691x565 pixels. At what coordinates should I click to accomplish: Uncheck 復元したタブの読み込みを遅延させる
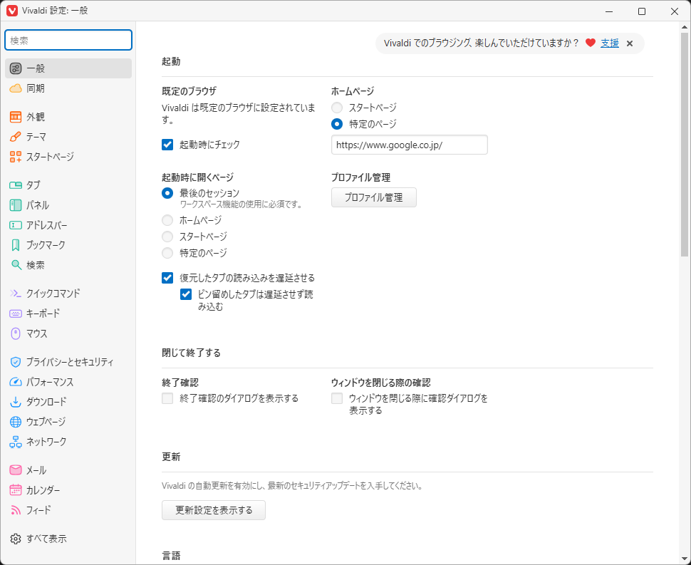(x=167, y=277)
